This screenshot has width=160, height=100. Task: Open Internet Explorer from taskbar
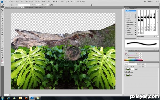coord(8,98)
